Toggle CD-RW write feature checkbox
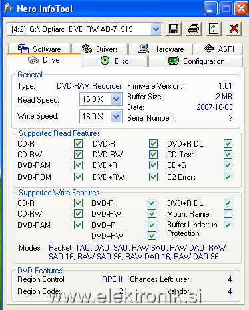249x310 pixels. [78, 214]
